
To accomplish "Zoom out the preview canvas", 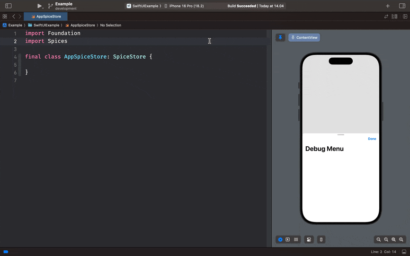I will click(379, 240).
